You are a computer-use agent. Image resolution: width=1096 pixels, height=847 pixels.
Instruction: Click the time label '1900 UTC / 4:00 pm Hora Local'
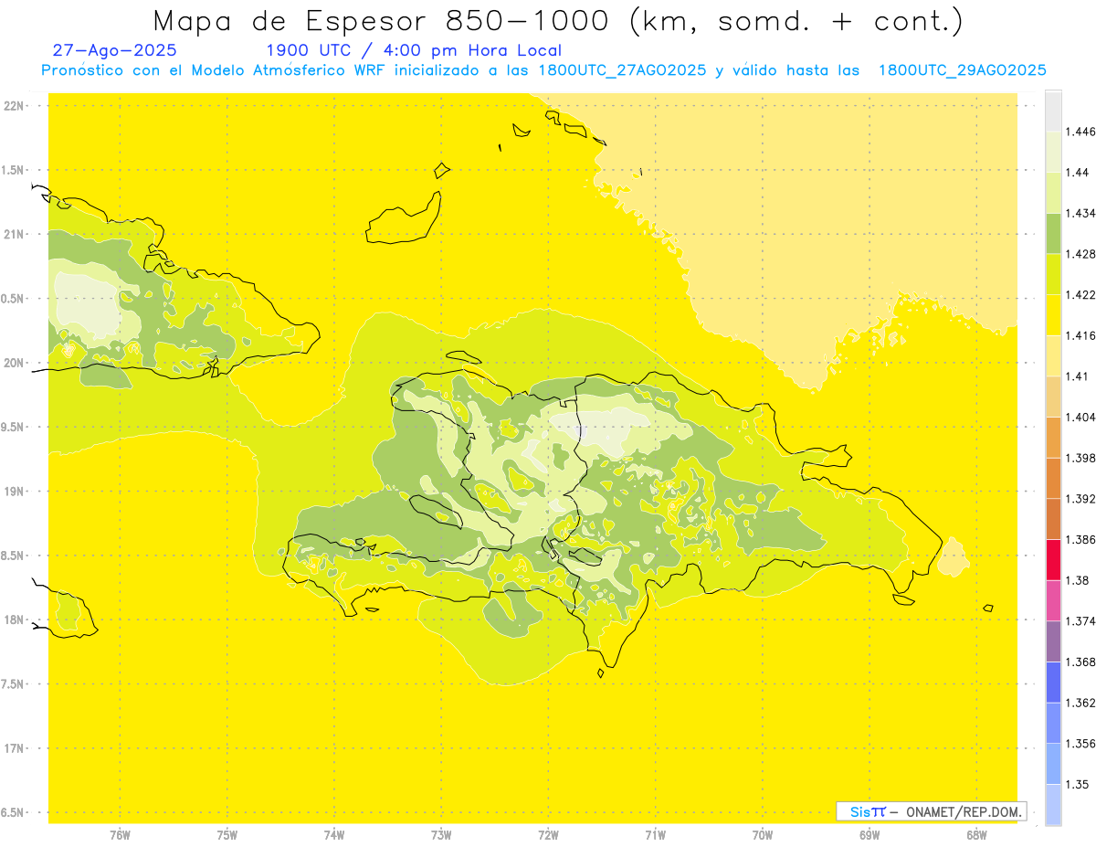pos(413,50)
